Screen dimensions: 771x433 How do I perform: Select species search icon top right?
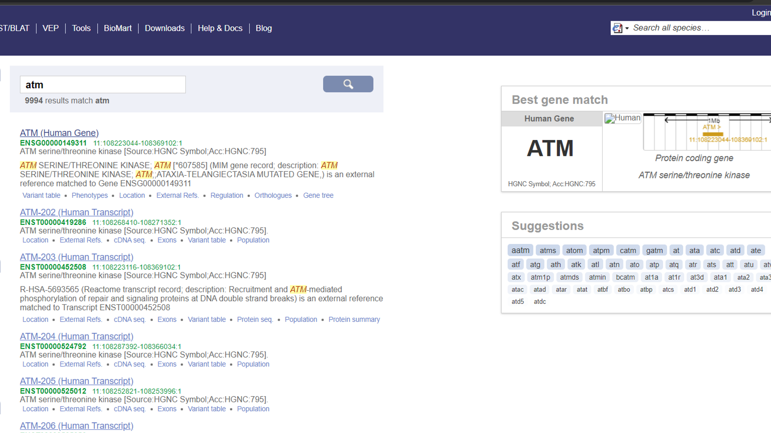click(x=618, y=28)
